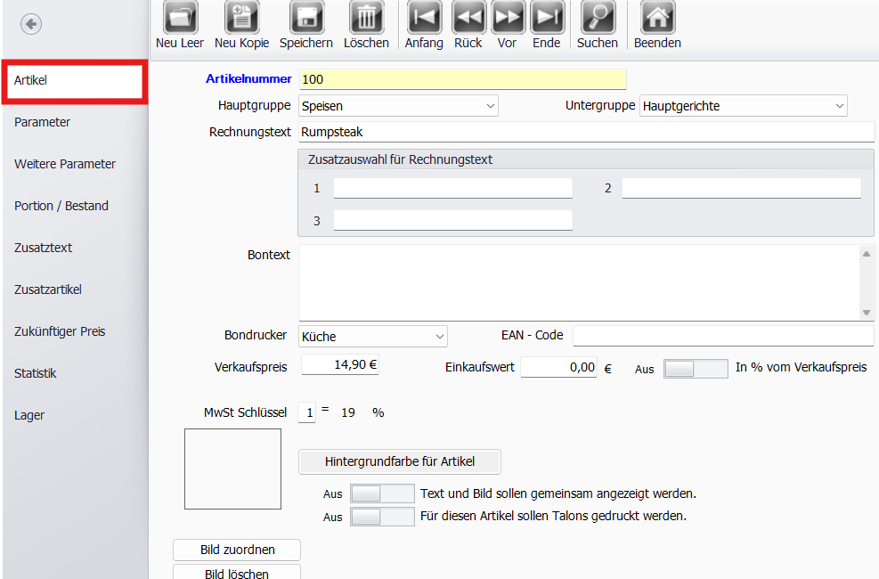Open the Weitere Parameter tab
This screenshot has height=579, width=879.
(75, 164)
